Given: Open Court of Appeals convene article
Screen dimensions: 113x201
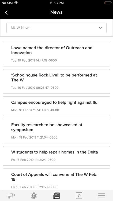Looking at the screenshot, I should tap(56, 179).
